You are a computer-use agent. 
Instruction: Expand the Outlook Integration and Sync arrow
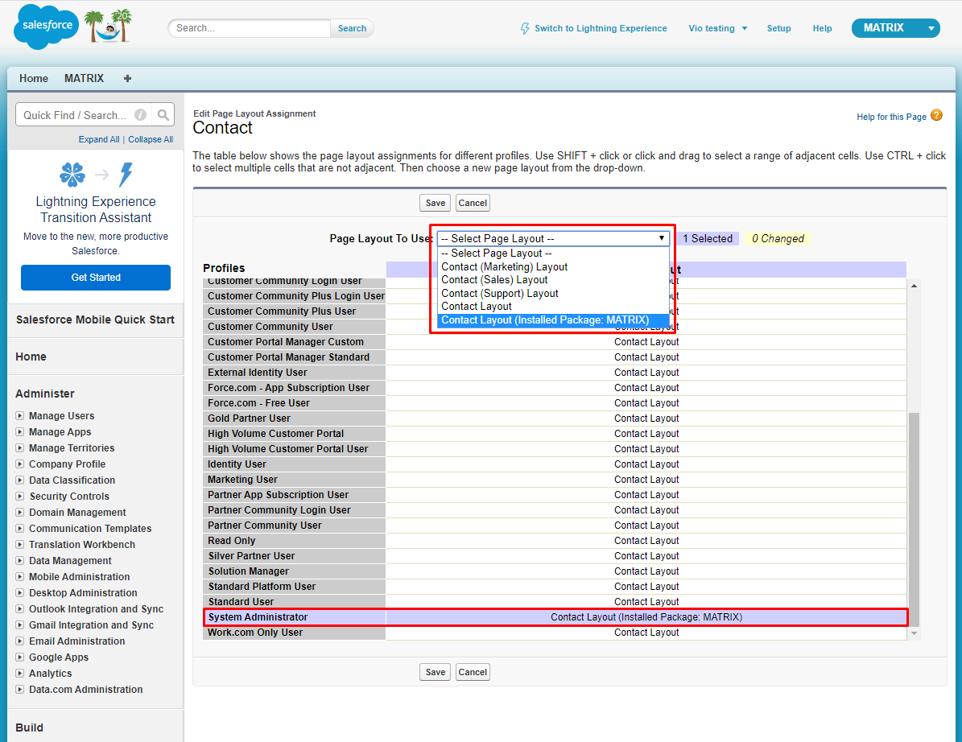pos(19,609)
